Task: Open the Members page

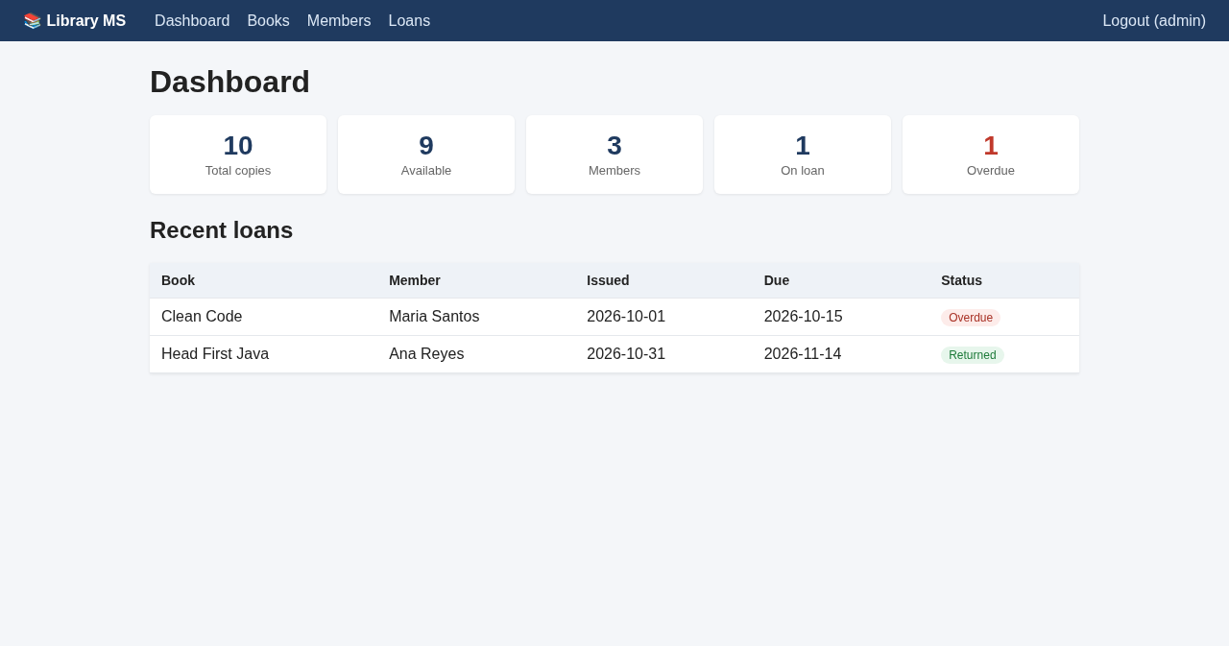Action: point(339,21)
